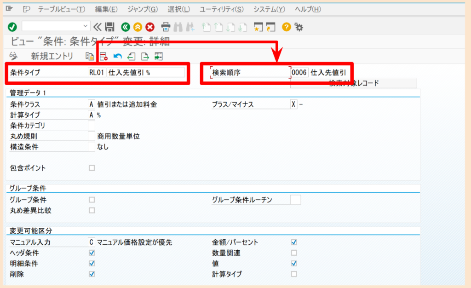
Task: Open Customize Local Layout gear icon
Action: 299,27
